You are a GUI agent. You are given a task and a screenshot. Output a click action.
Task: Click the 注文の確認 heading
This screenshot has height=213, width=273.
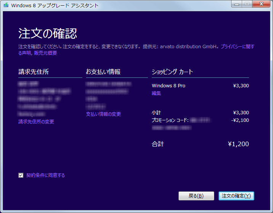(x=48, y=33)
